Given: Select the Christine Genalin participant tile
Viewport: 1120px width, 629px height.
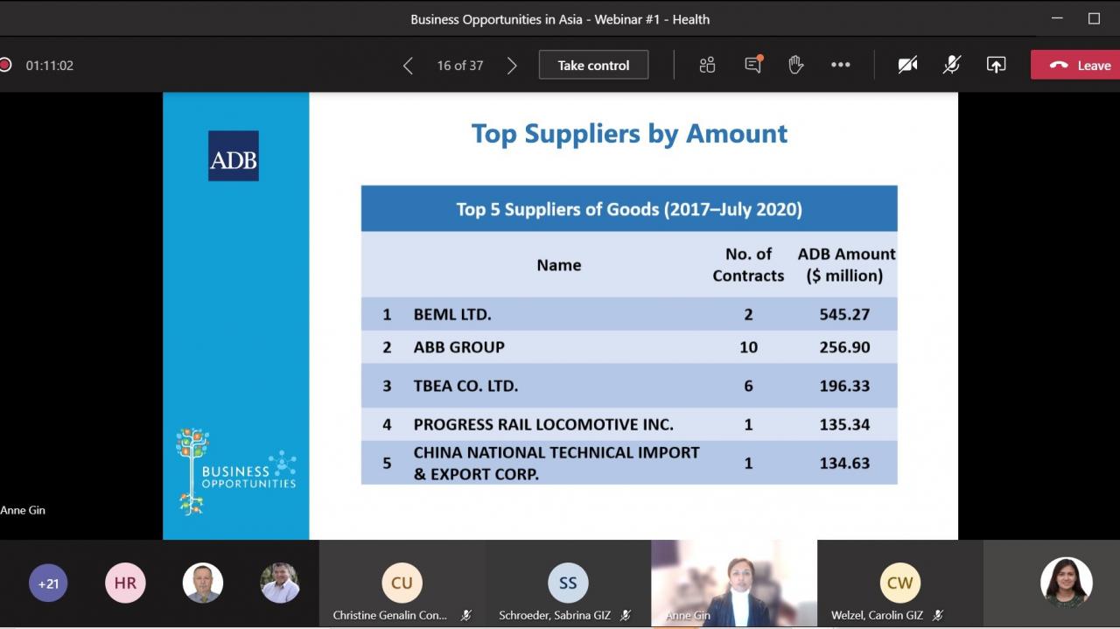Looking at the screenshot, I should coord(402,584).
